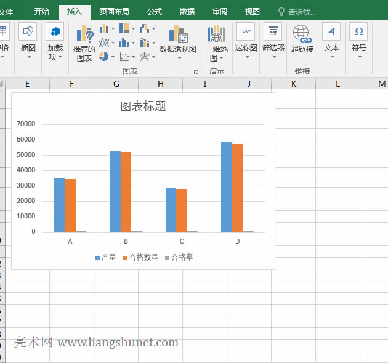Open the 页面布局 ribbon tab

click(115, 11)
